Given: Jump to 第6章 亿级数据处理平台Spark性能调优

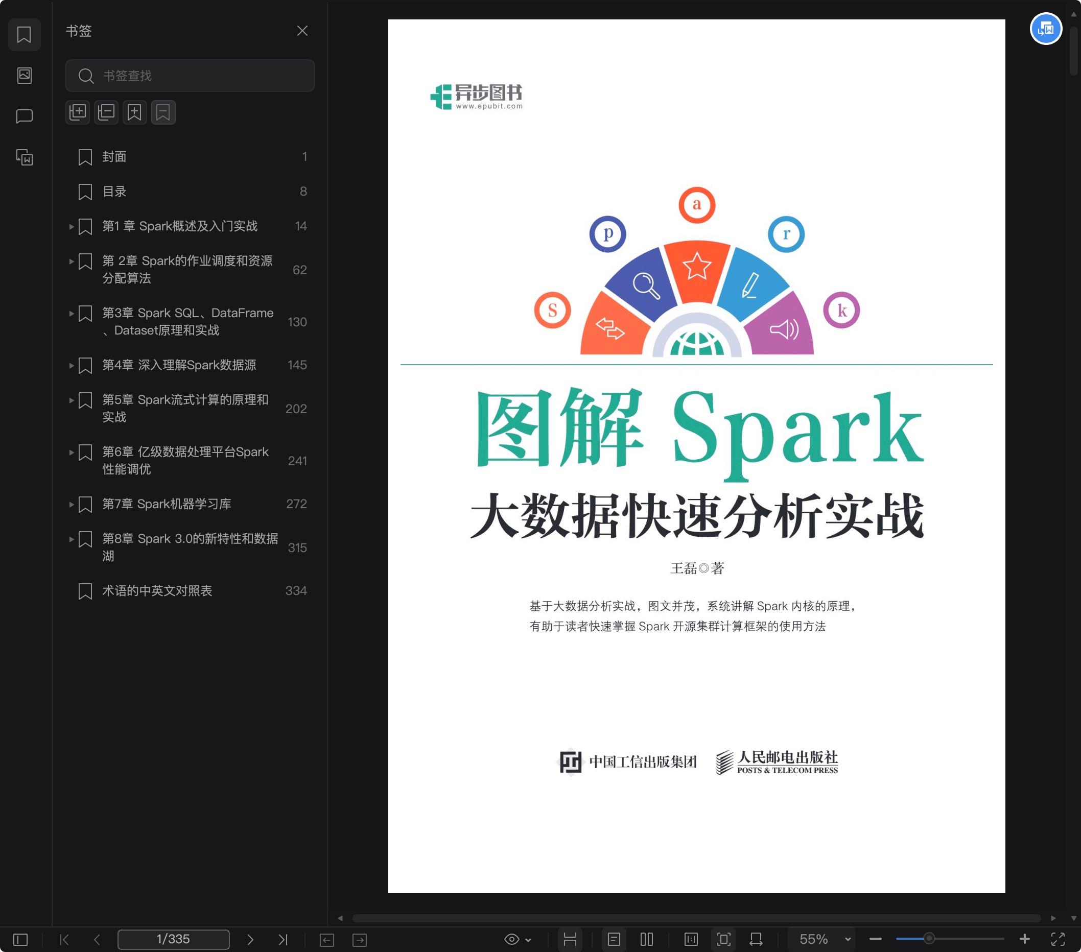Looking at the screenshot, I should 185,460.
